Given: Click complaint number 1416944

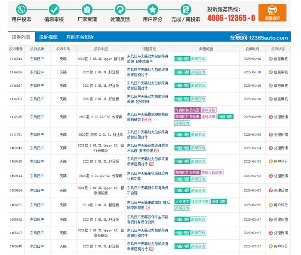Looking at the screenshot, I should [16, 59].
